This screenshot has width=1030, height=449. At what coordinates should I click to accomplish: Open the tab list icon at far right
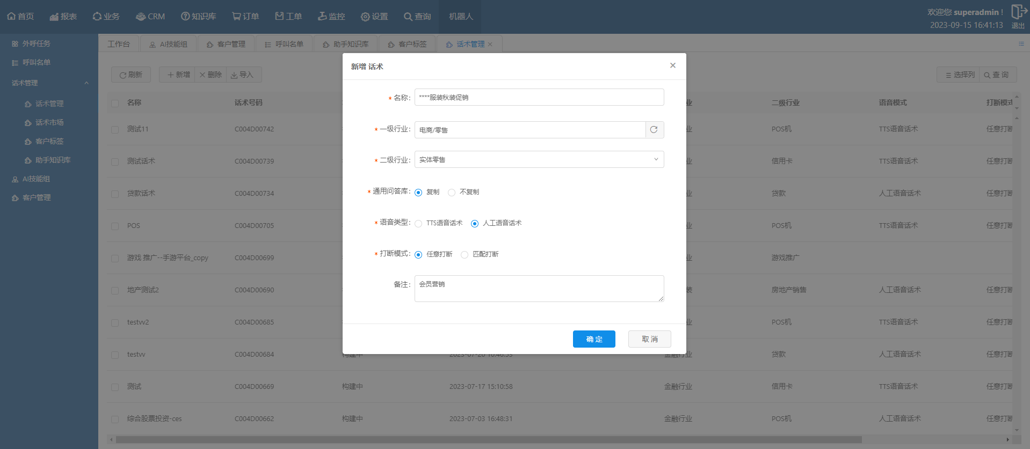1021,43
